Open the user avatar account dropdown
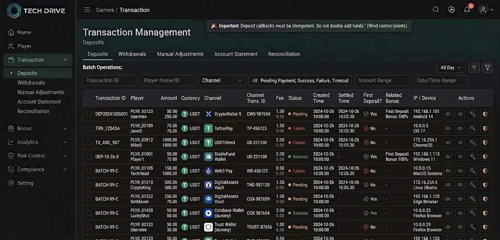 point(486,10)
